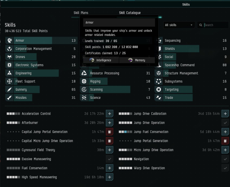Image resolution: width=230 pixels, height=187 pixels.
Task: Click the Warp Drive Operation skill name
Action: point(149,168)
